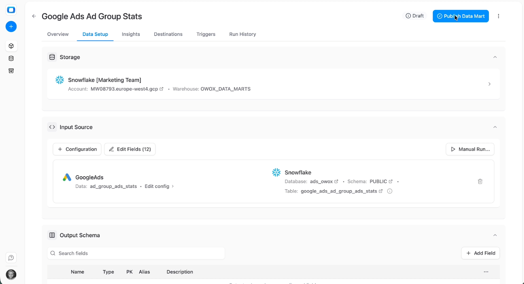
Task: Open Edit config link
Action: point(159,186)
